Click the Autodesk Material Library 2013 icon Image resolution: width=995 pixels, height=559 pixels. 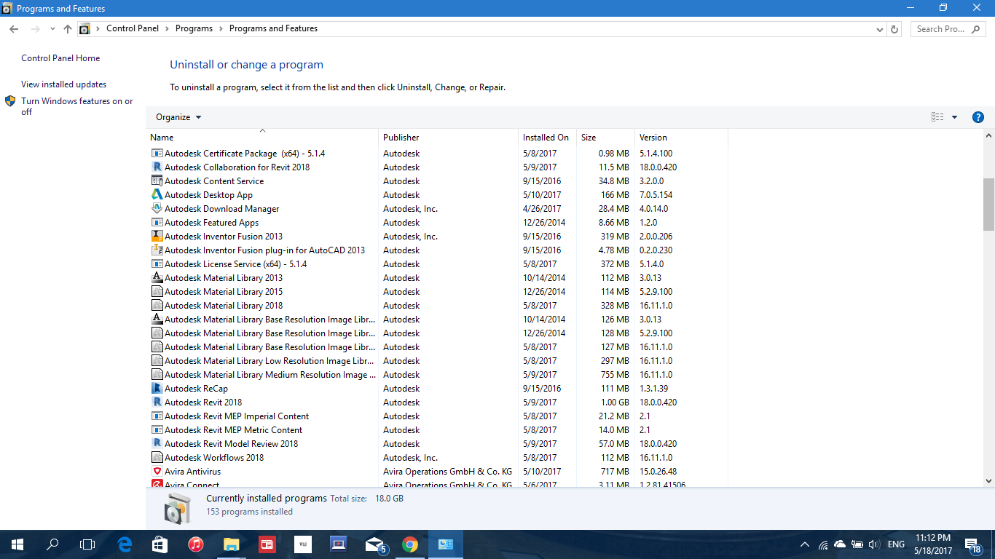(157, 278)
